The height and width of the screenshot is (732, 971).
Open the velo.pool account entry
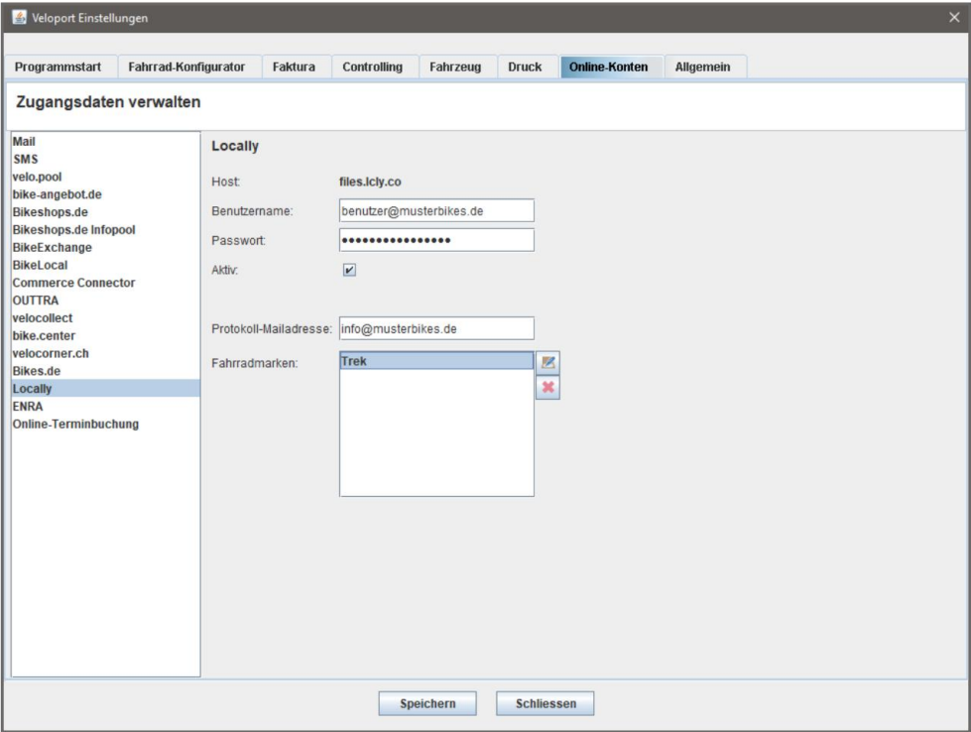[105, 178]
